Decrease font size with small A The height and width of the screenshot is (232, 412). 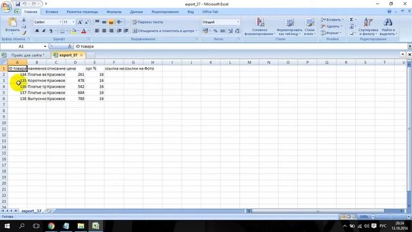click(86, 22)
